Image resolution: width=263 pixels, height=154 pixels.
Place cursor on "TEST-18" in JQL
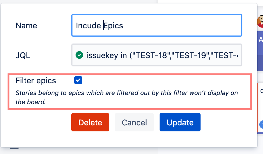tap(150, 55)
